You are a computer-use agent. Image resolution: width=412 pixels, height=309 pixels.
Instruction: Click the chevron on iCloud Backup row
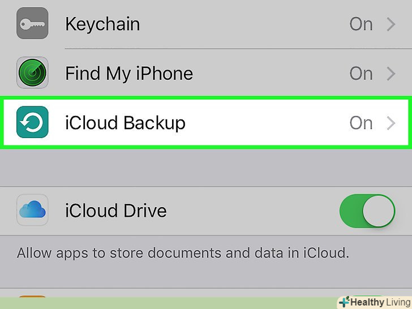pos(391,123)
